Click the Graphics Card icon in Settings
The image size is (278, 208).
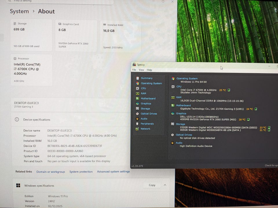tap(60, 24)
